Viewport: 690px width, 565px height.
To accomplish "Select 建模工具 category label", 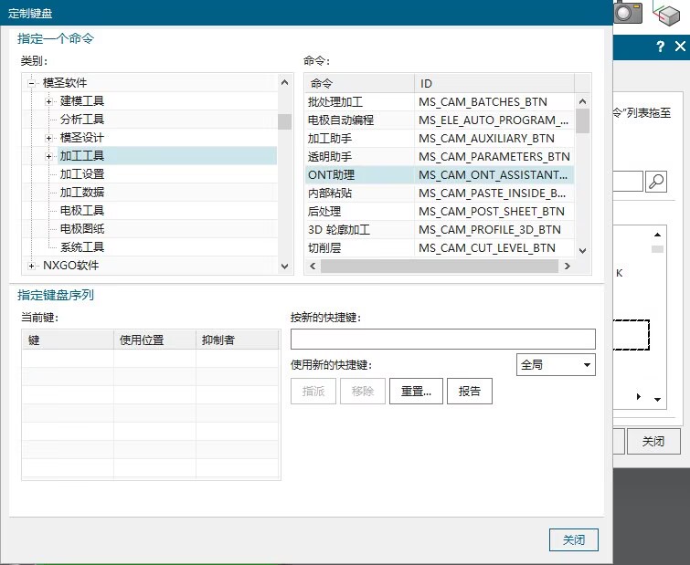I will point(82,101).
